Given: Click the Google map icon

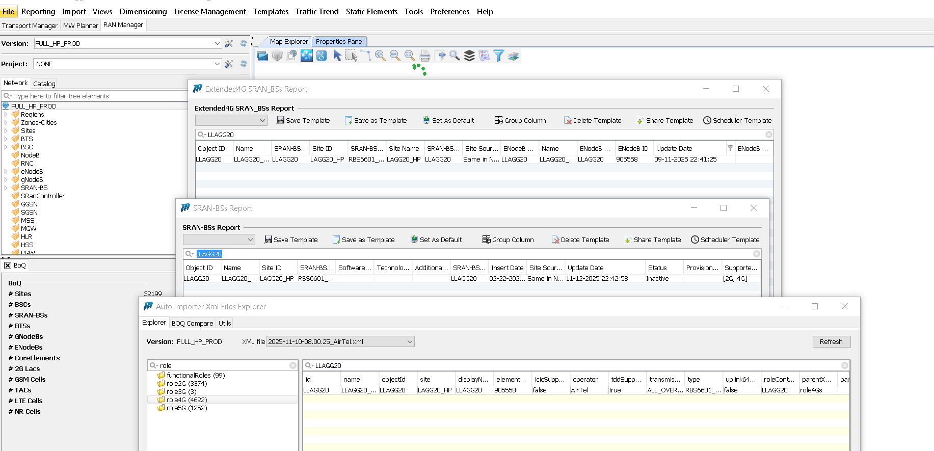Looking at the screenshot, I should [x=322, y=56].
